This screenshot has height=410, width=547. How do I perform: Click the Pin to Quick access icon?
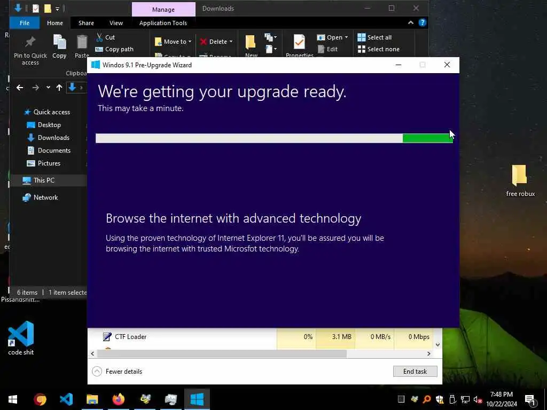[x=30, y=42]
